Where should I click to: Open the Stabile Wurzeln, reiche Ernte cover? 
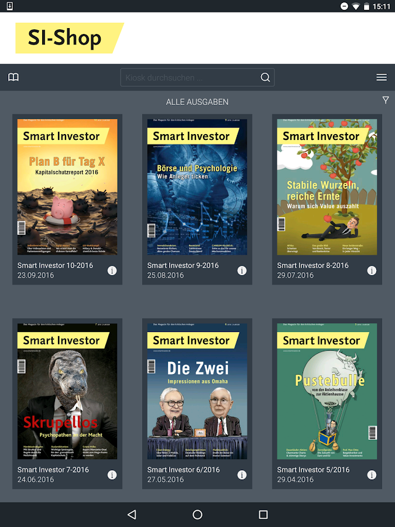pos(327,187)
